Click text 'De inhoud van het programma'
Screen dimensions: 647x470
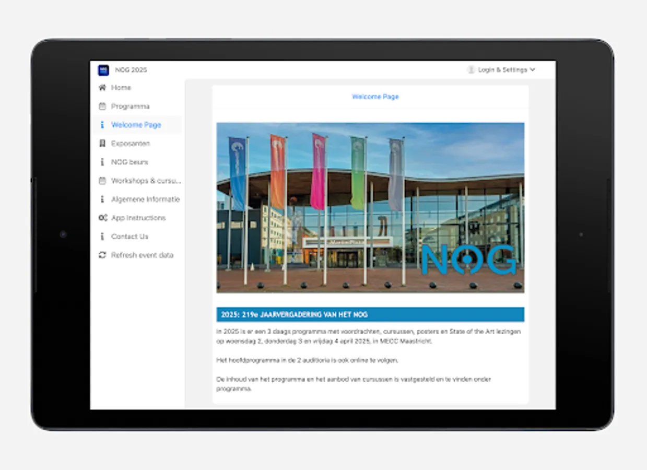(x=354, y=384)
